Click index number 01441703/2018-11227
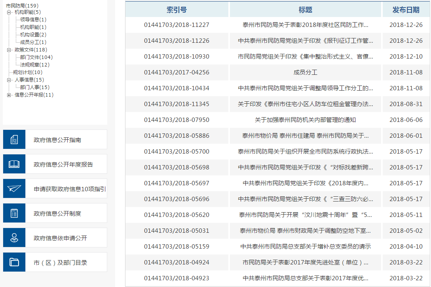Image resolution: width=431 pixels, height=287 pixels. coord(177,25)
